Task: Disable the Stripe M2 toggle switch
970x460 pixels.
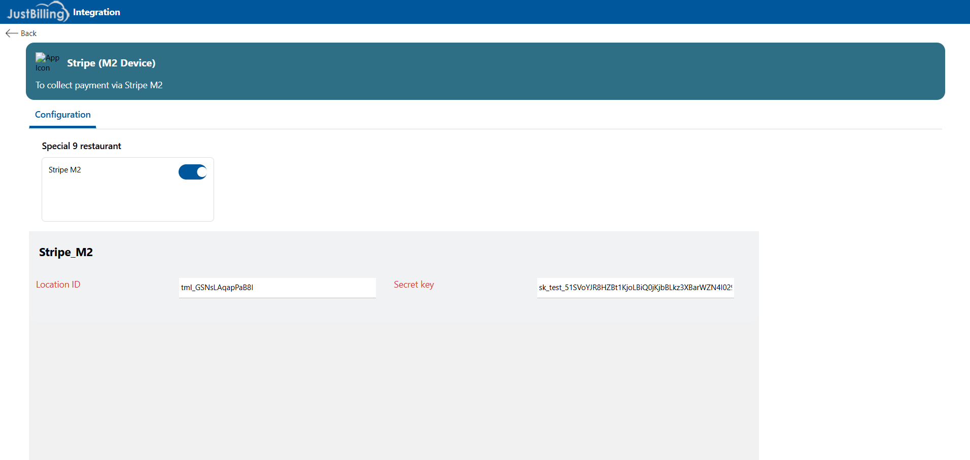Action: (192, 172)
